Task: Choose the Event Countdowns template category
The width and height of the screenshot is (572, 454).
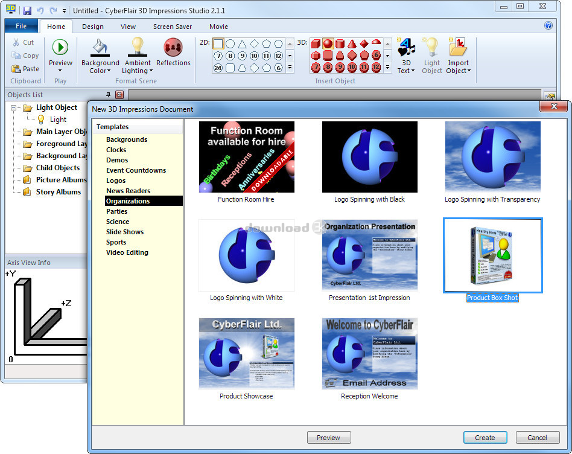Action: click(x=136, y=170)
